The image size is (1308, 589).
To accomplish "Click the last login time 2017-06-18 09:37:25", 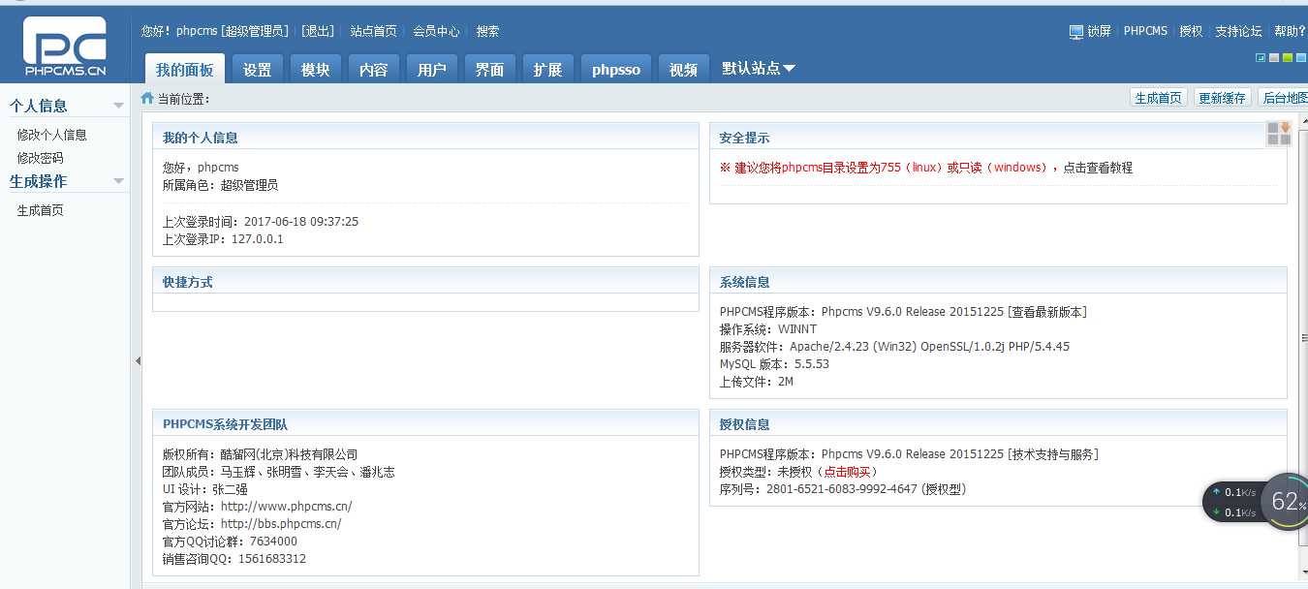I will (301, 222).
